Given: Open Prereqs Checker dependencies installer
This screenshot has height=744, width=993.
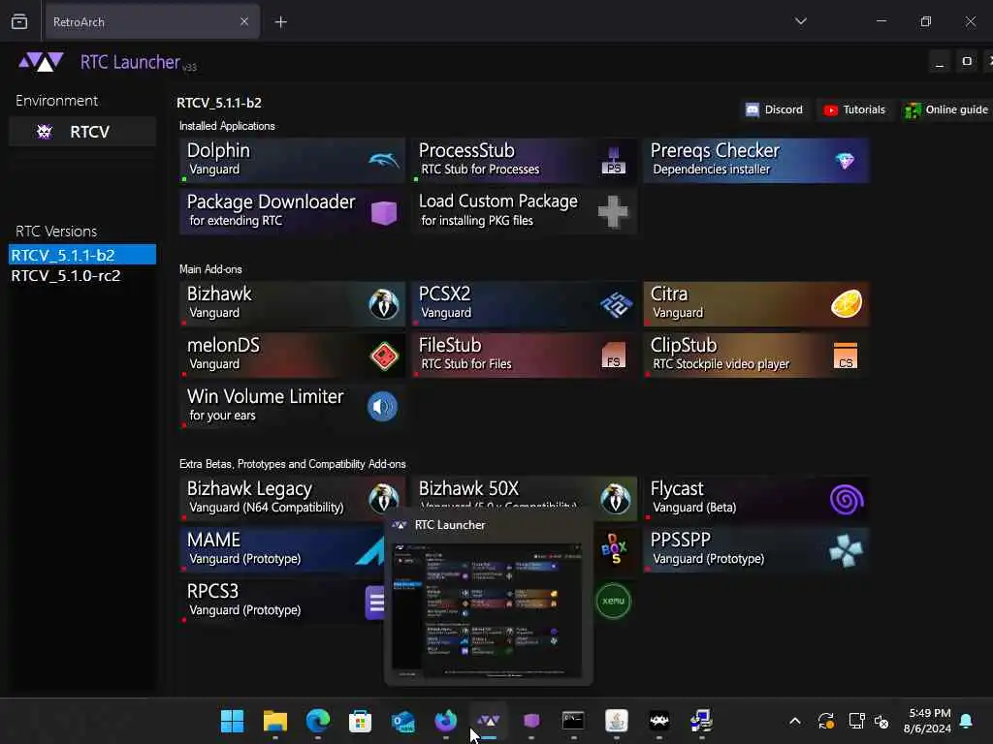Looking at the screenshot, I should click(756, 161).
